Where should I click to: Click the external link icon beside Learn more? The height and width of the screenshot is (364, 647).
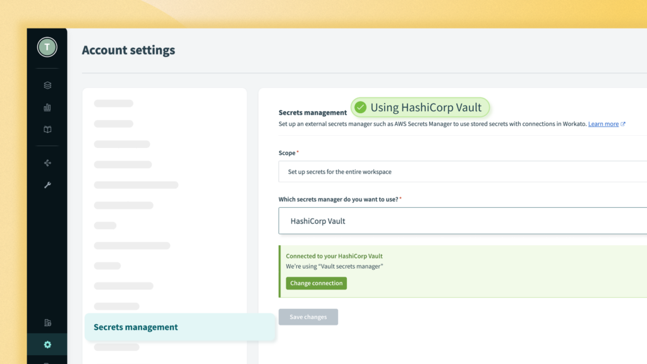[x=623, y=124]
